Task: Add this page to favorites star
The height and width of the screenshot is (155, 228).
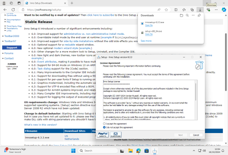Action: 167,9
